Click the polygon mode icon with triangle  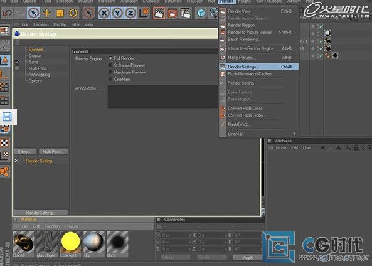[4, 61]
